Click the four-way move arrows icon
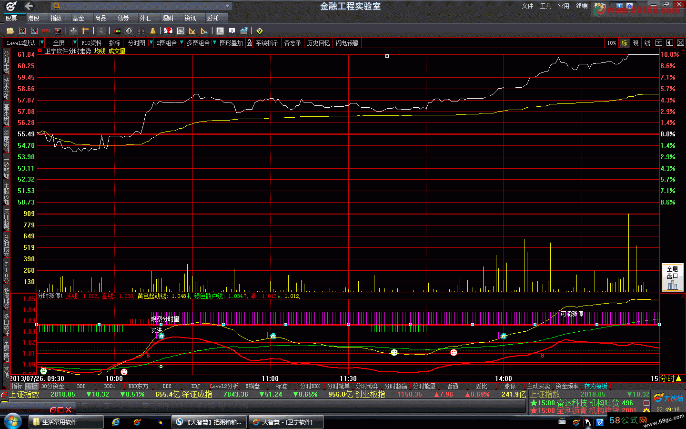686x429 pixels. (x=73, y=31)
